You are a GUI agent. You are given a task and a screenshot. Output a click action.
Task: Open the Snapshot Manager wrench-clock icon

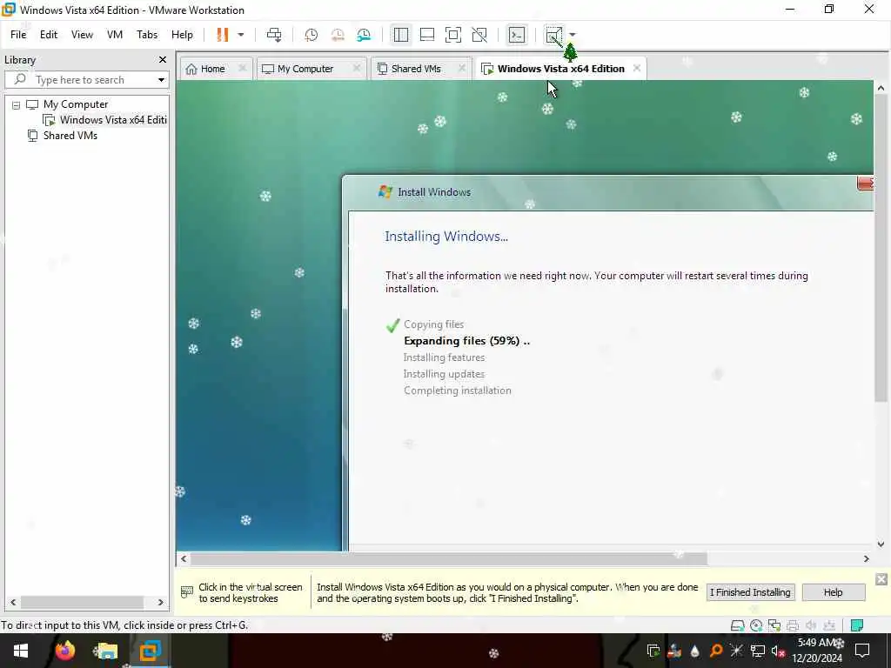(x=364, y=35)
